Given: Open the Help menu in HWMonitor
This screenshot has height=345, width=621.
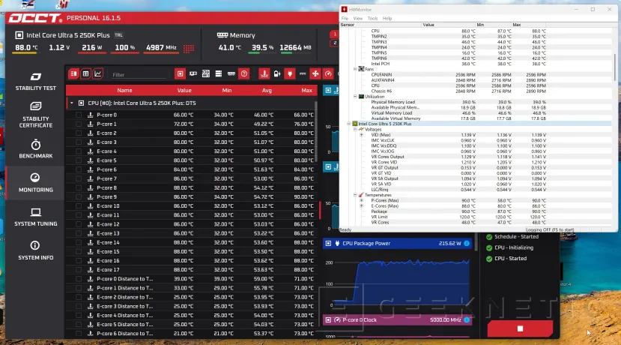Looking at the screenshot, I should point(387,18).
